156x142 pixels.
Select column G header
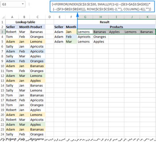click(x=85, y=17)
